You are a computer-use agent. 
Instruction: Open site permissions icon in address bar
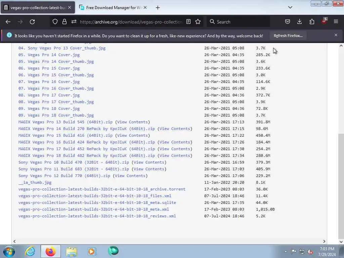tap(74, 22)
